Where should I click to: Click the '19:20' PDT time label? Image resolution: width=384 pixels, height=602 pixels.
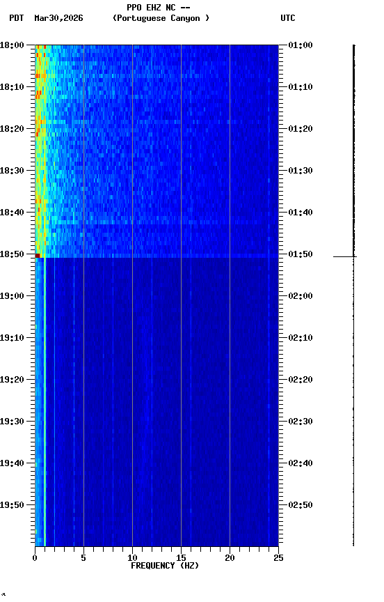pyautogui.click(x=12, y=380)
